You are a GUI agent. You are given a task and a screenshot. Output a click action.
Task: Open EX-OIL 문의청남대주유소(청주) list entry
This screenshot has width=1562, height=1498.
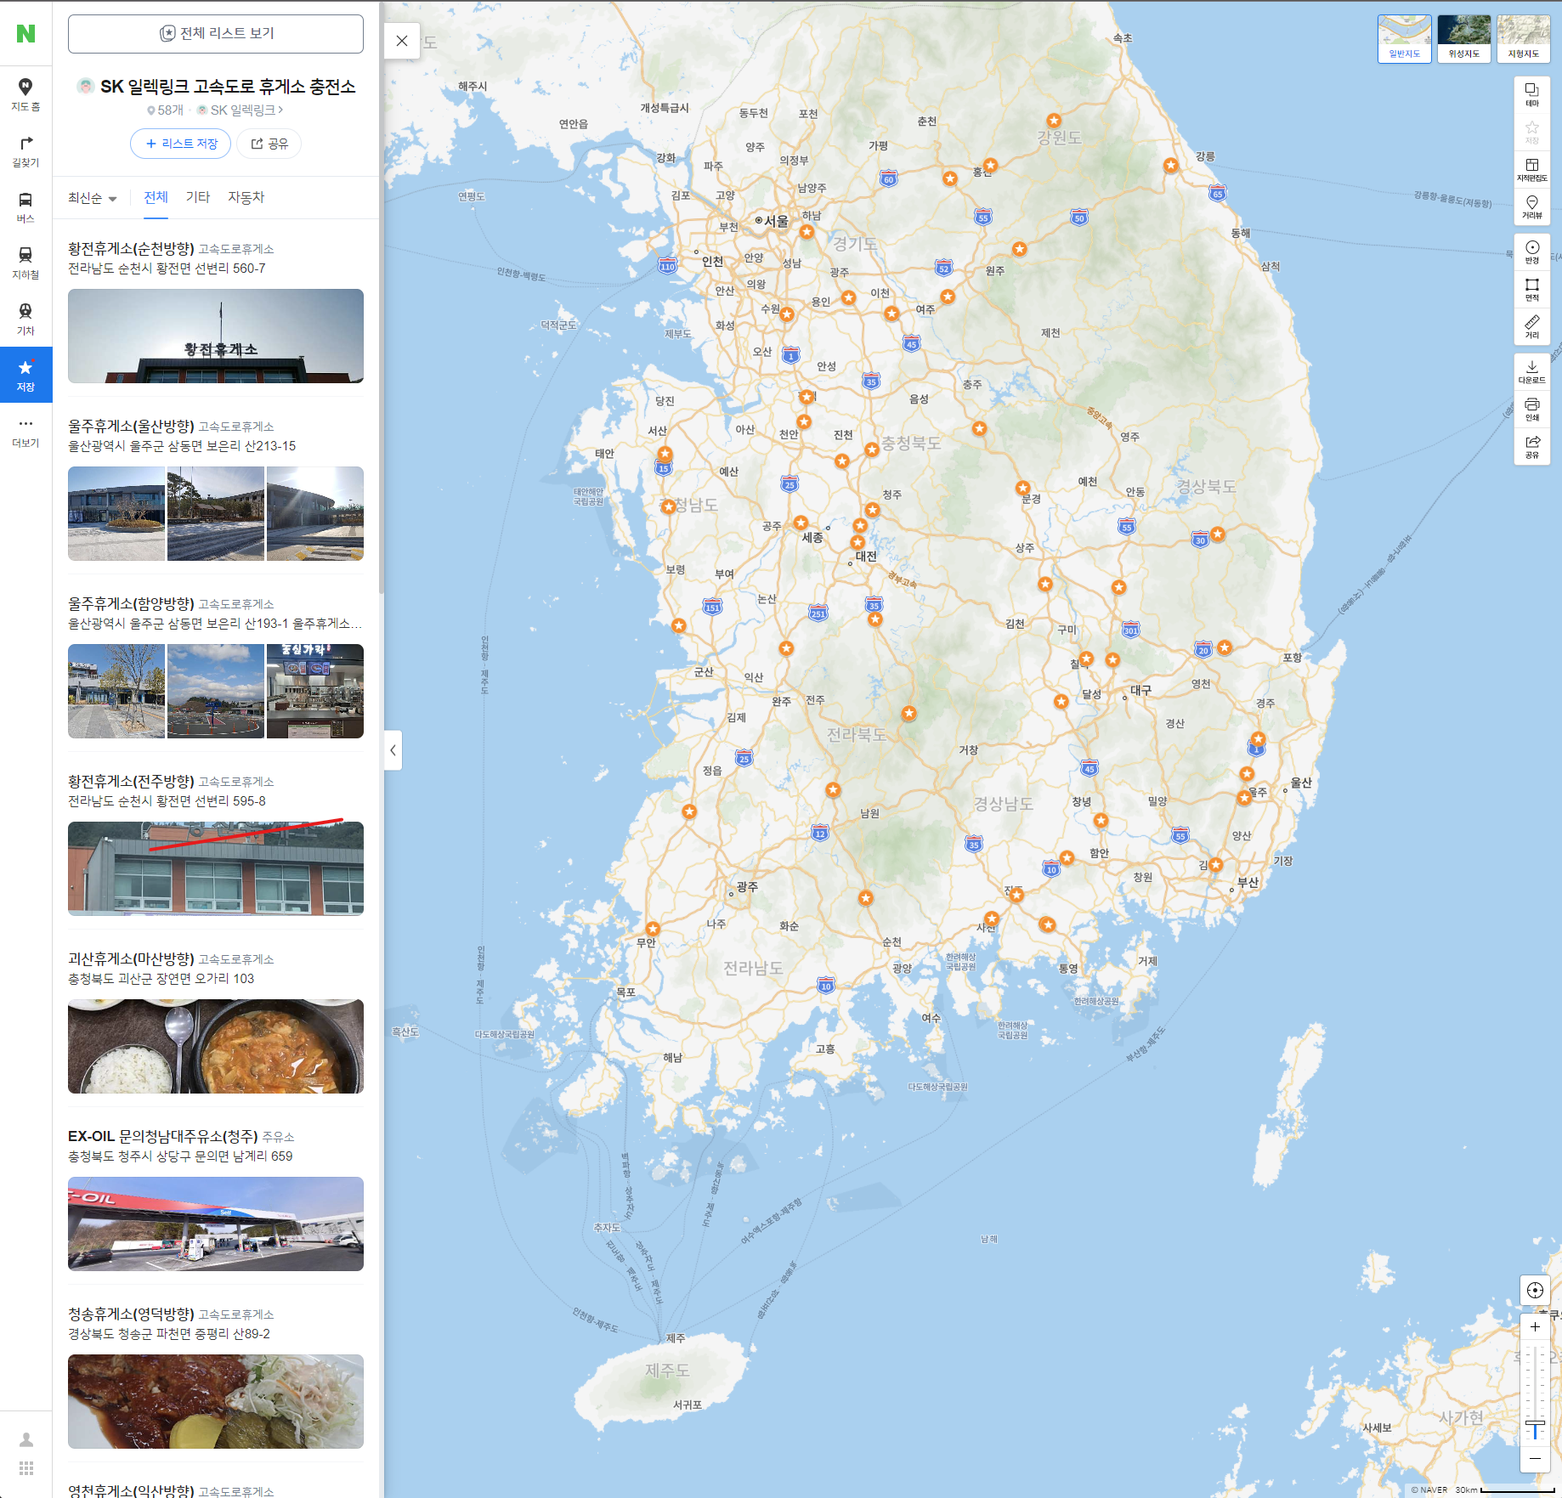[x=163, y=1137]
